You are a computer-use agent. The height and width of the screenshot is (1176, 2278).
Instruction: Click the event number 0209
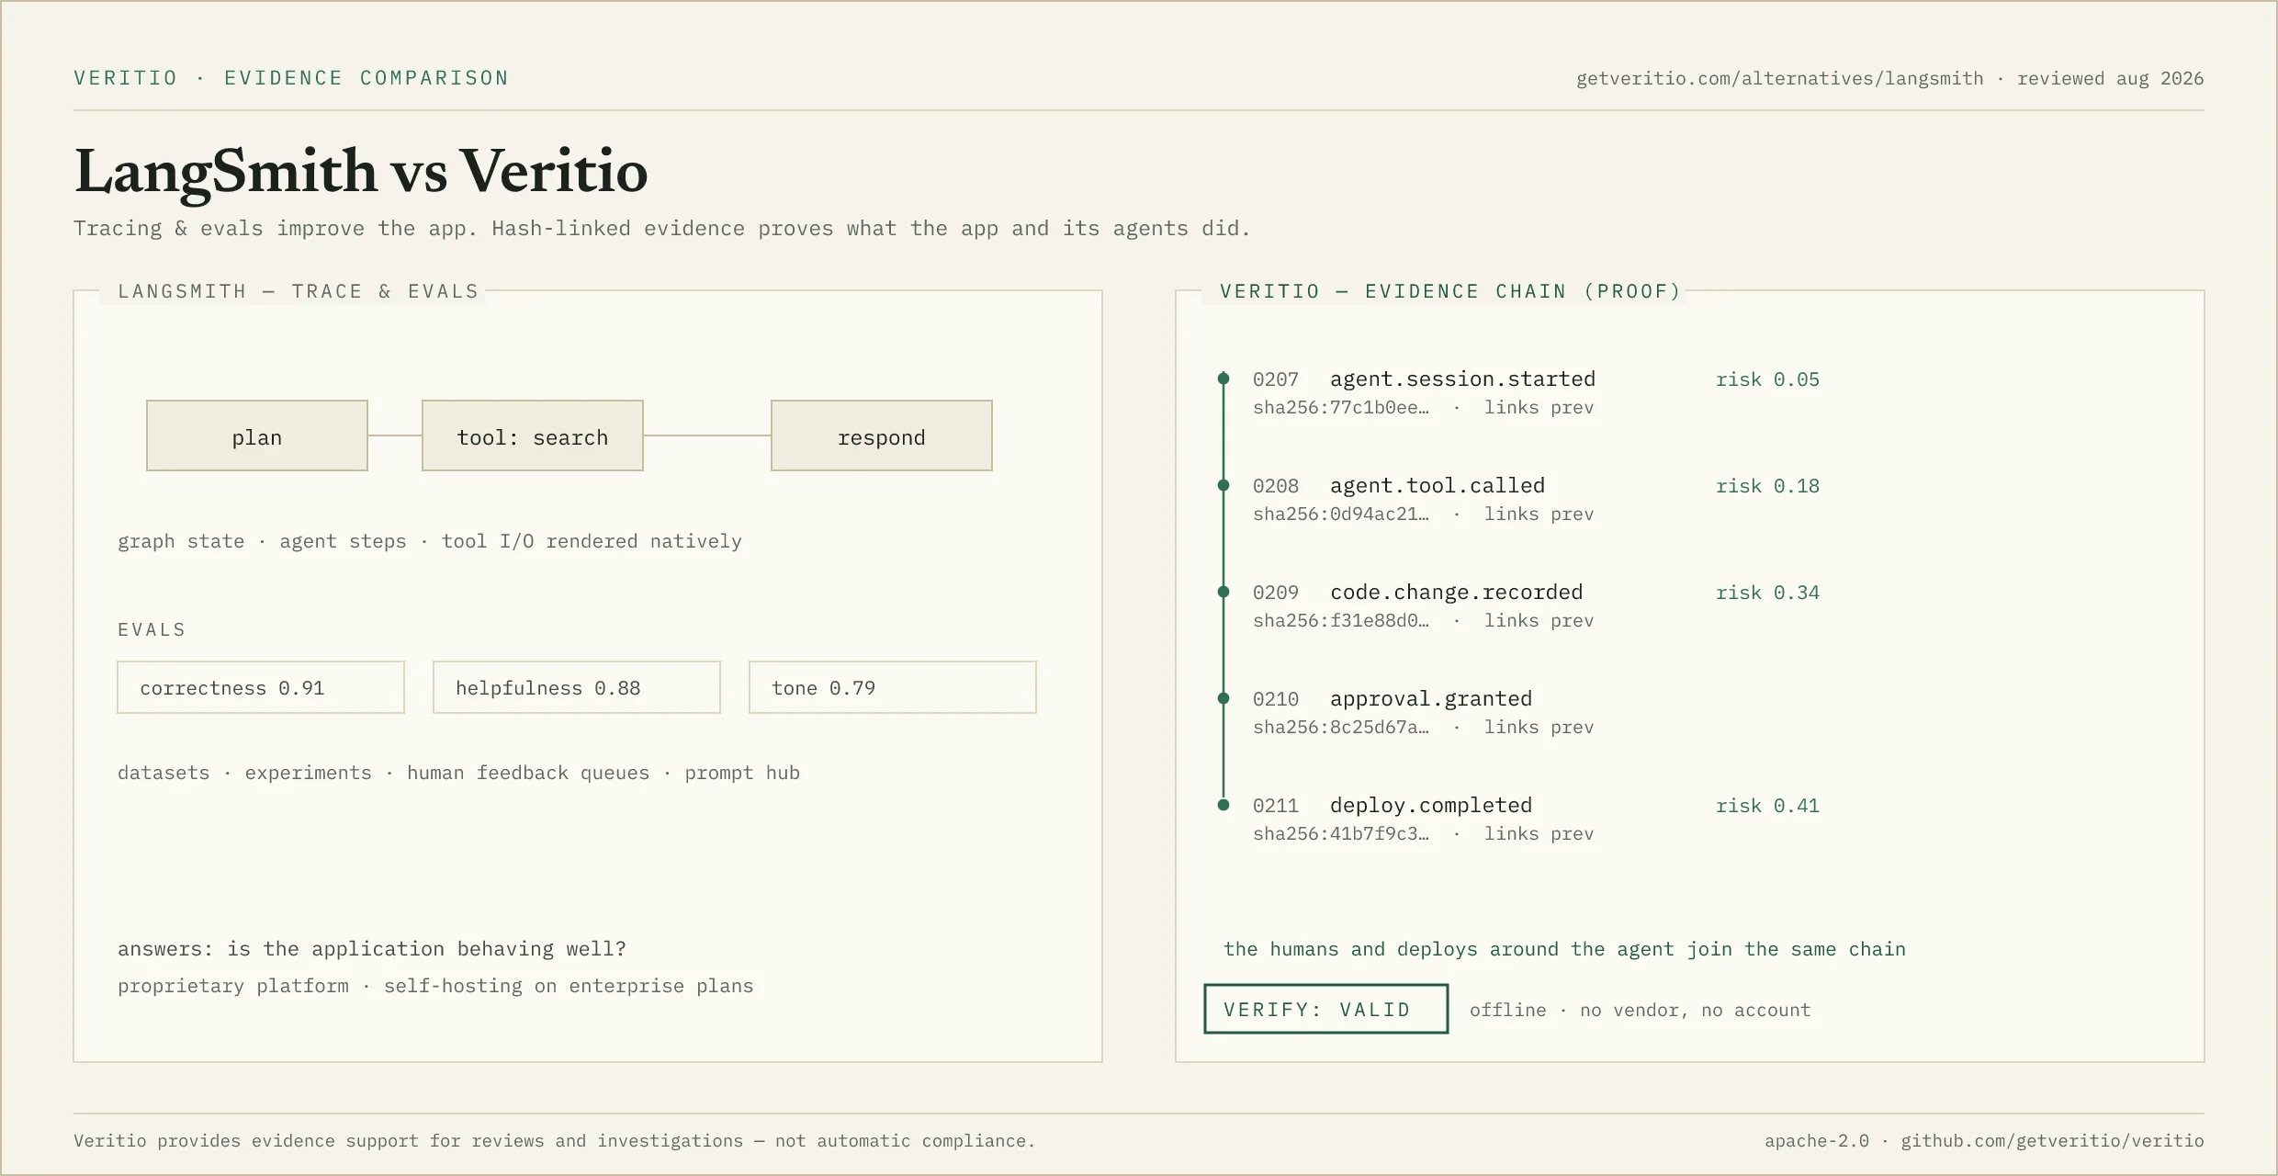pyautogui.click(x=1276, y=593)
